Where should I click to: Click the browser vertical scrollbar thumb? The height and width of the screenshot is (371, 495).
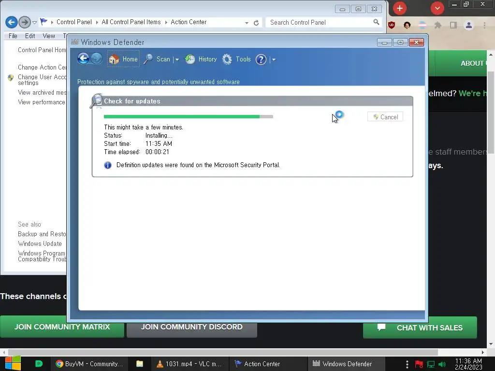point(491,112)
